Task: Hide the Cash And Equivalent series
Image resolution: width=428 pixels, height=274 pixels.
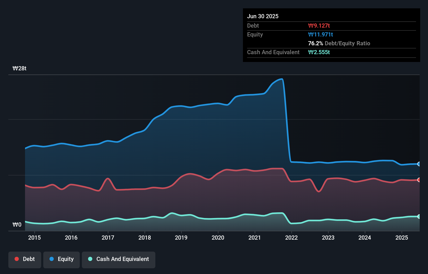Action: (119, 259)
